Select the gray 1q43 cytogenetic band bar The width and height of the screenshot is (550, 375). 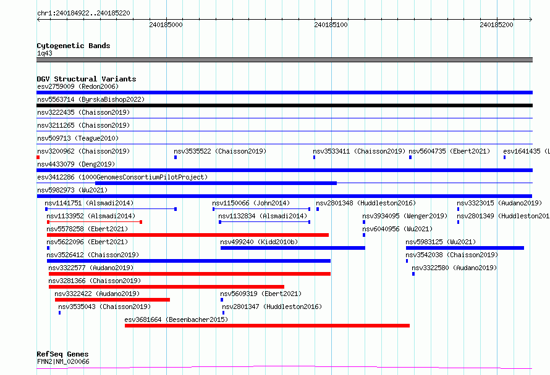[x=284, y=60]
